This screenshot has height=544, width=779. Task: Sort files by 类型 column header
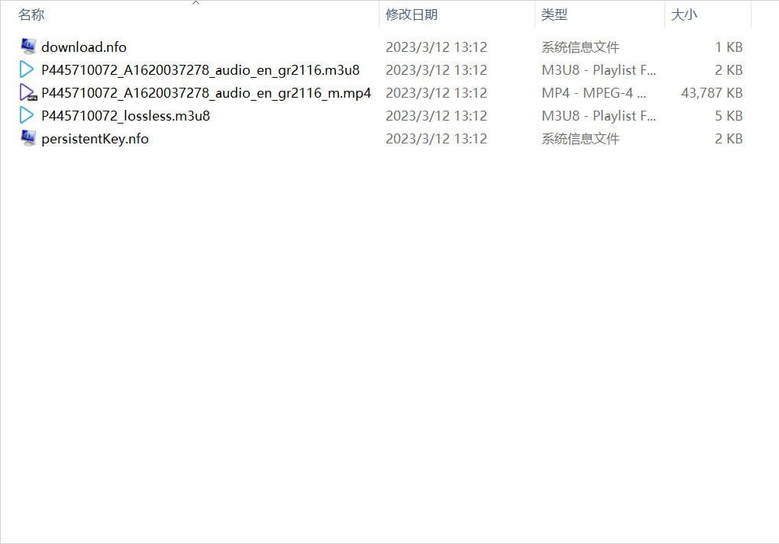554,15
